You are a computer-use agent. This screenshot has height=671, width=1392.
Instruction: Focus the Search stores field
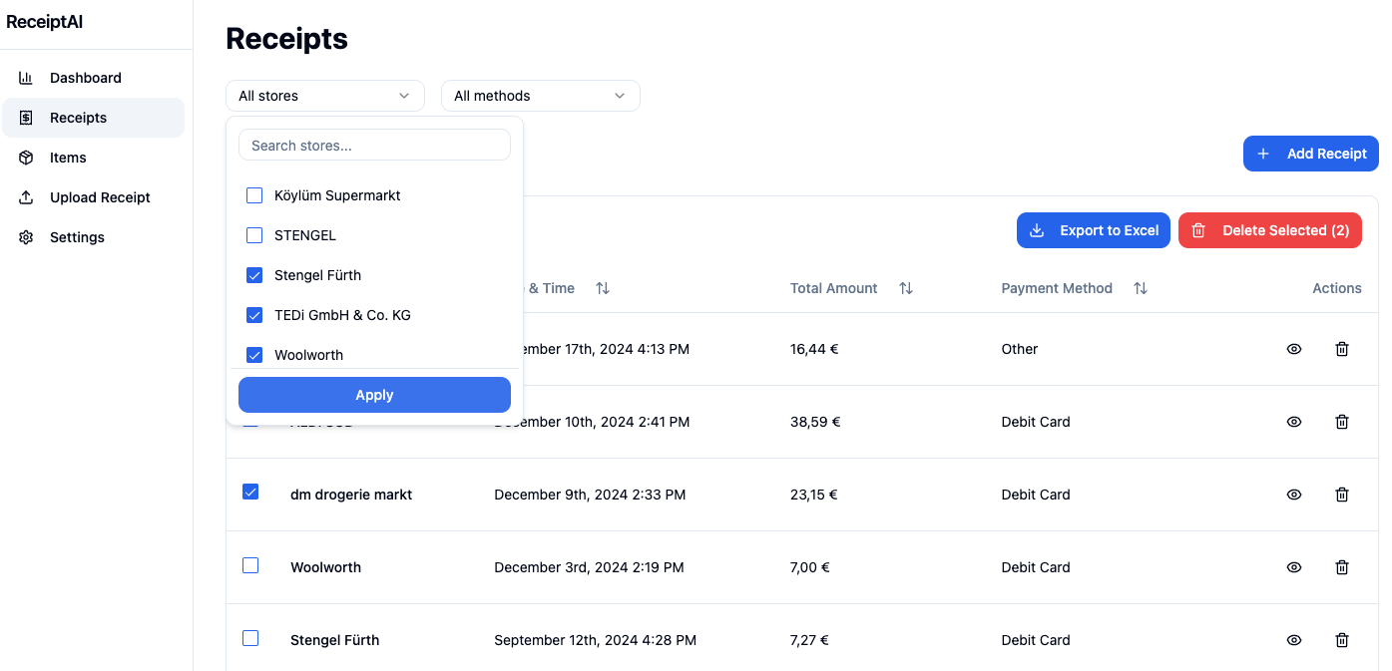(374, 145)
